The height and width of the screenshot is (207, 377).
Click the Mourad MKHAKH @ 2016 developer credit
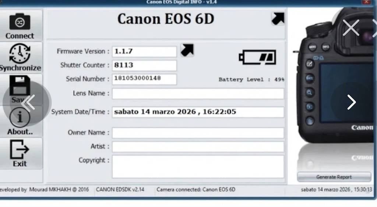click(x=59, y=189)
